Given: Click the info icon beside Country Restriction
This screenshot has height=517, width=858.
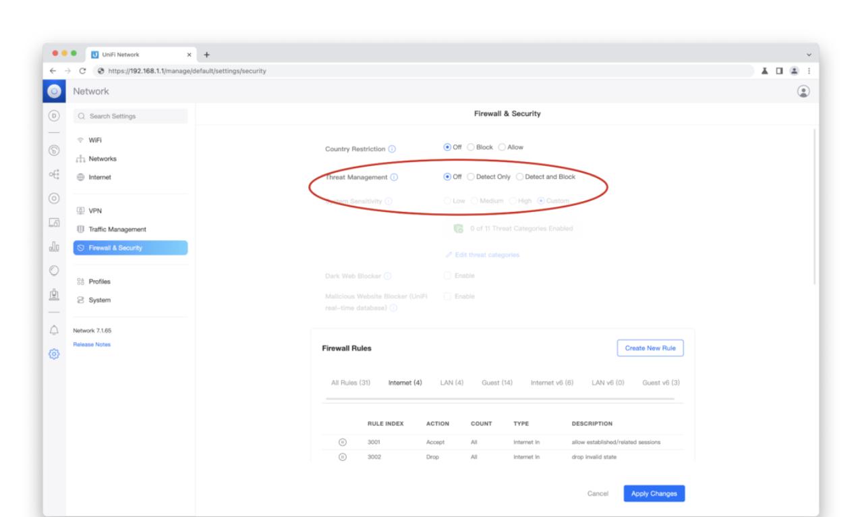Looking at the screenshot, I should (x=393, y=149).
